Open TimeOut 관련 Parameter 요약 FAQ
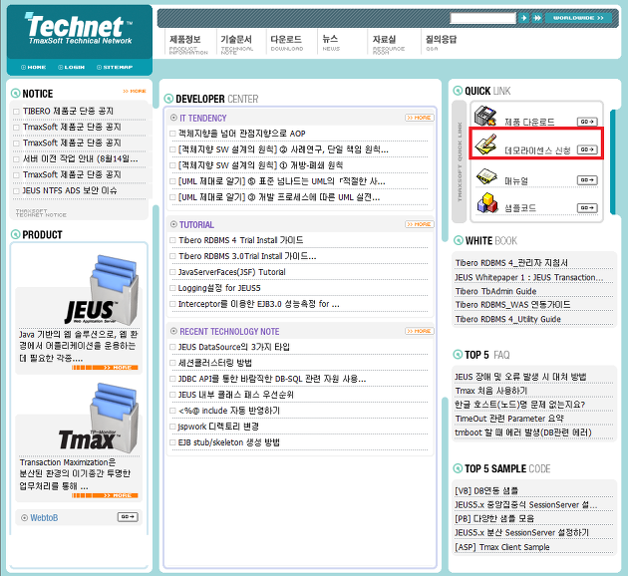The height and width of the screenshot is (576, 628). pyautogui.click(x=509, y=419)
